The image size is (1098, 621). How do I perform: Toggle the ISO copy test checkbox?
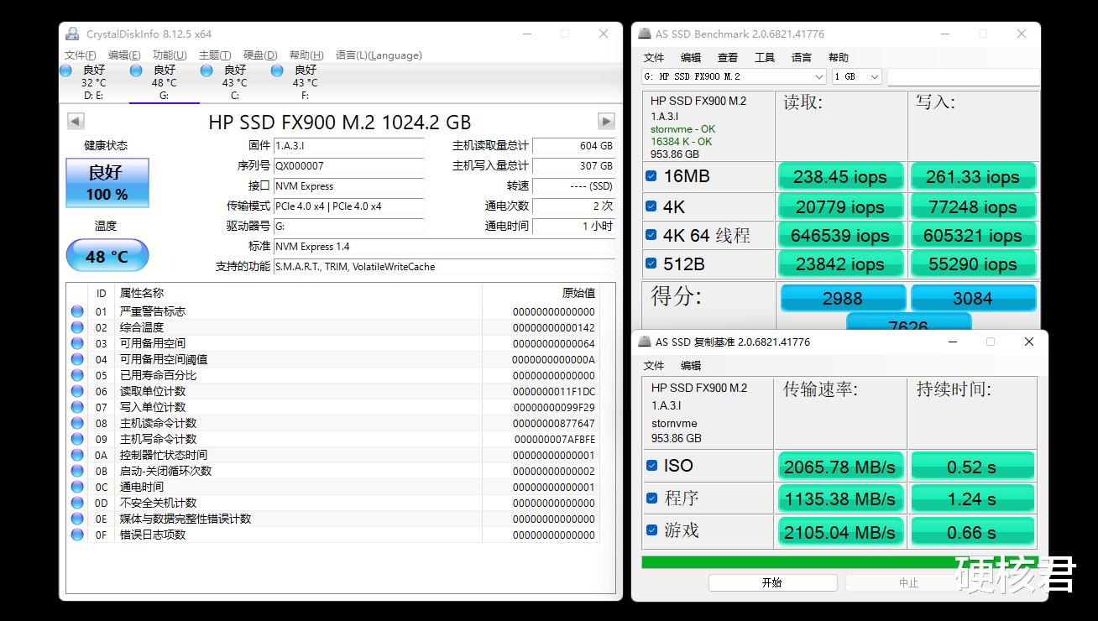651,465
